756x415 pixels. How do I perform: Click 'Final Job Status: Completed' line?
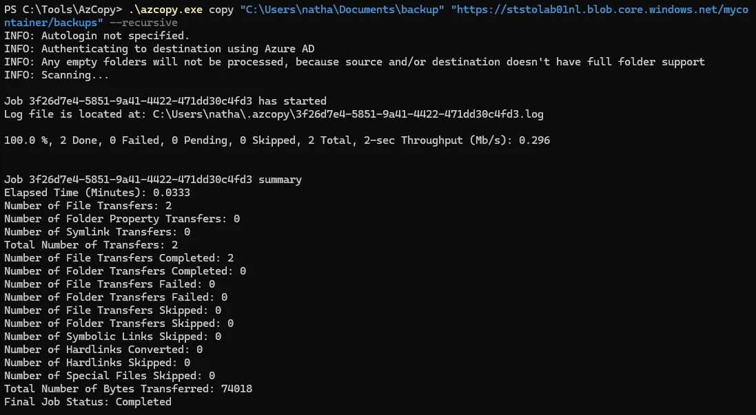88,402
